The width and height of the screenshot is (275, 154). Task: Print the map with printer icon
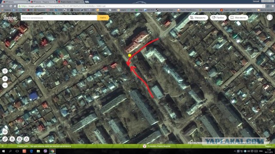pos(19,139)
